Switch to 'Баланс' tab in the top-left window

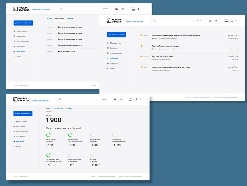click(49, 19)
